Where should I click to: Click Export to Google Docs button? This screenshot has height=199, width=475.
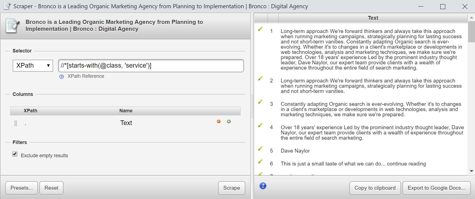pyautogui.click(x=436, y=188)
